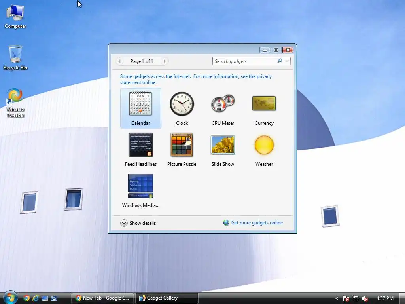This screenshot has width=405, height=304.
Task: Go to the previous gadget page
Action: tap(119, 61)
